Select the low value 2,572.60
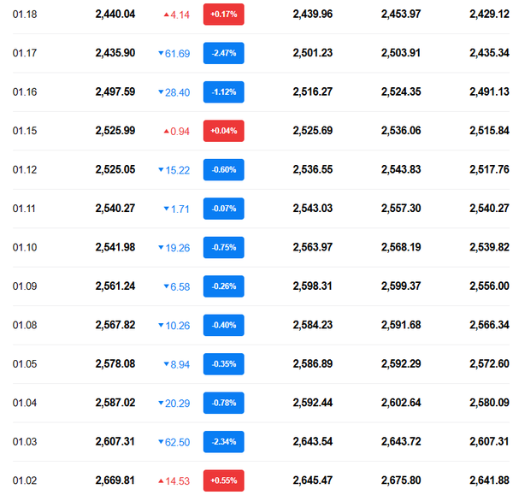 (489, 364)
